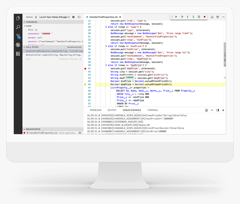Open editor More Actions ellipsis
The height and width of the screenshot is (204, 240).
[x=223, y=17]
